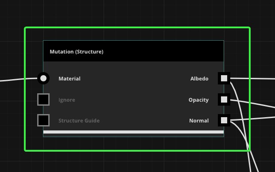Click the square Ignore input socket

click(43, 99)
